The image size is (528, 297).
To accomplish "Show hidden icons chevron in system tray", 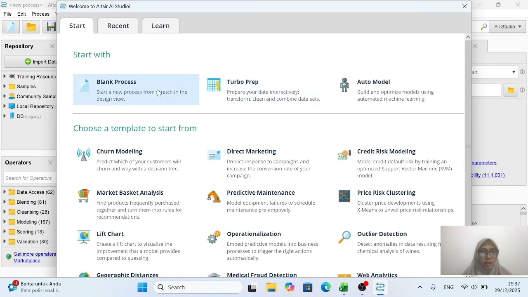I will pyautogui.click(x=420, y=288).
